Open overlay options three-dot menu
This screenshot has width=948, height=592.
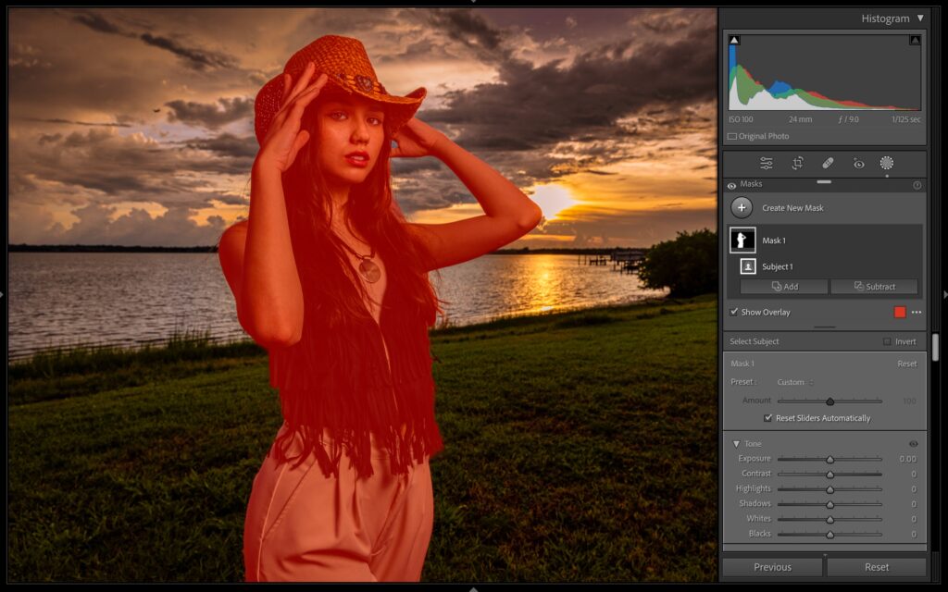[x=917, y=313]
